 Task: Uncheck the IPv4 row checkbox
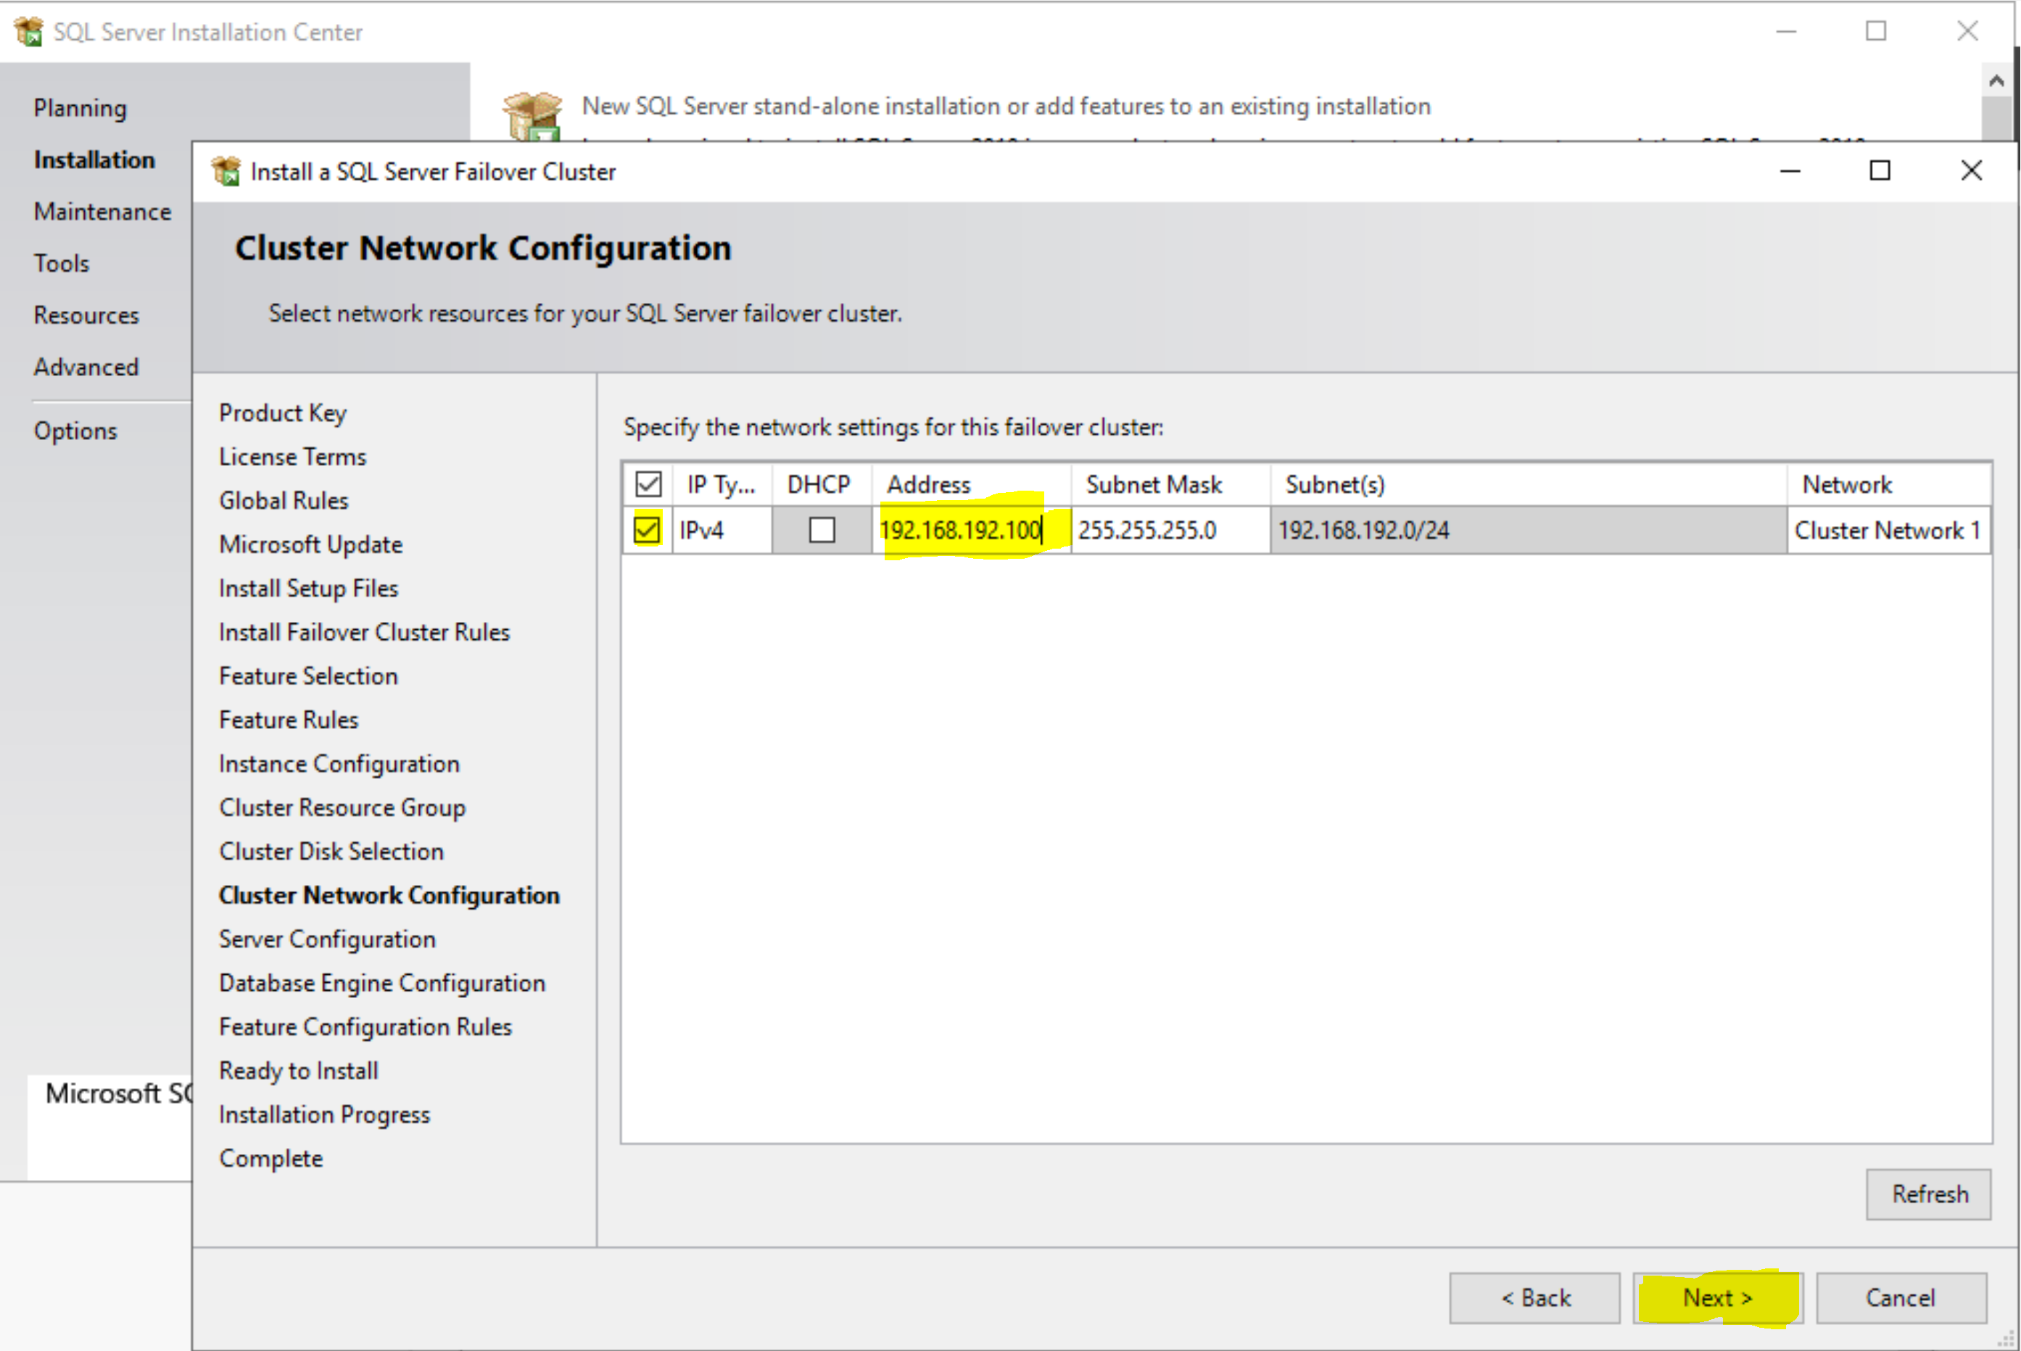pyautogui.click(x=648, y=529)
